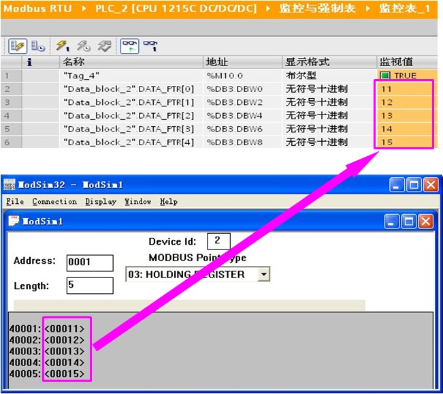Click 无符号十进制 format cell for DBW2
Screen dimensions: 443x394
click(x=329, y=102)
